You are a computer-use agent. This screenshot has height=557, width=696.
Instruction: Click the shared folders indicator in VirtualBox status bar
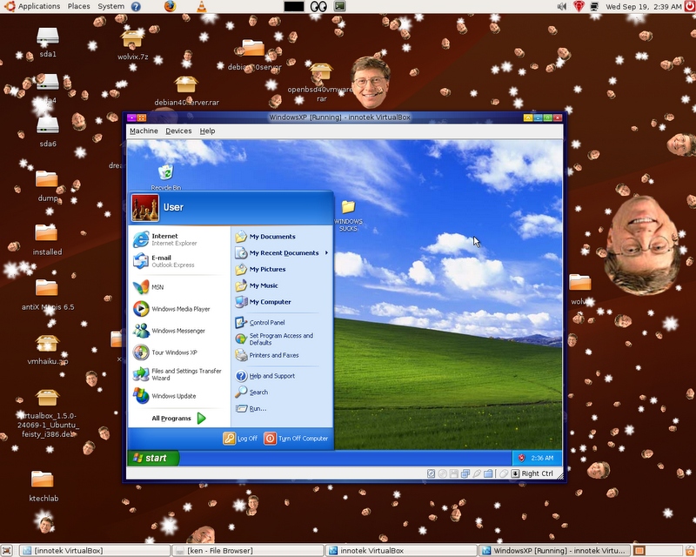[x=488, y=473]
